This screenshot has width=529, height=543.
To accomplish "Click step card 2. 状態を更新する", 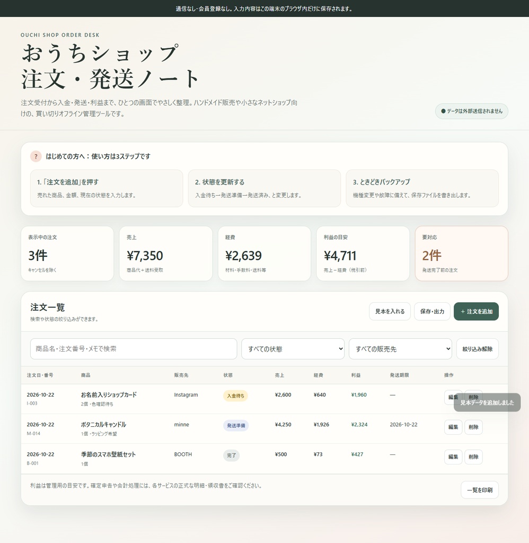I will coord(264,188).
